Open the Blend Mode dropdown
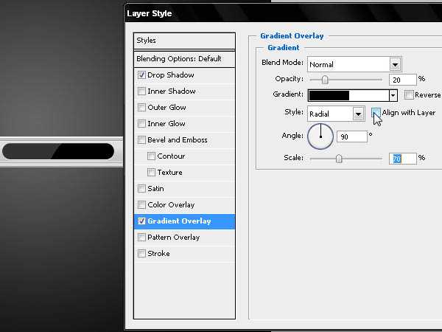442x332 pixels. coord(395,64)
